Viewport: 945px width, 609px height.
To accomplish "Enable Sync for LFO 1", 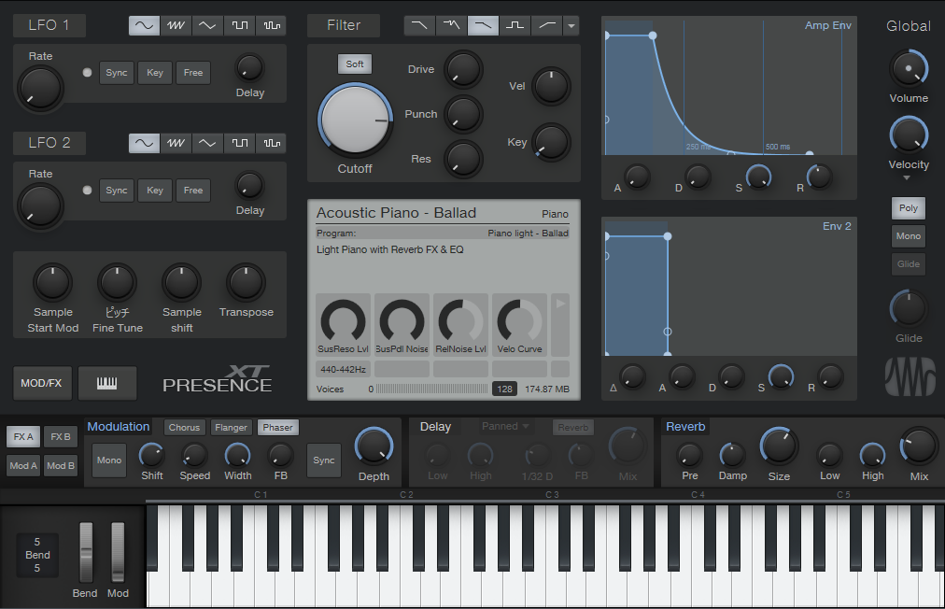I will coord(117,73).
